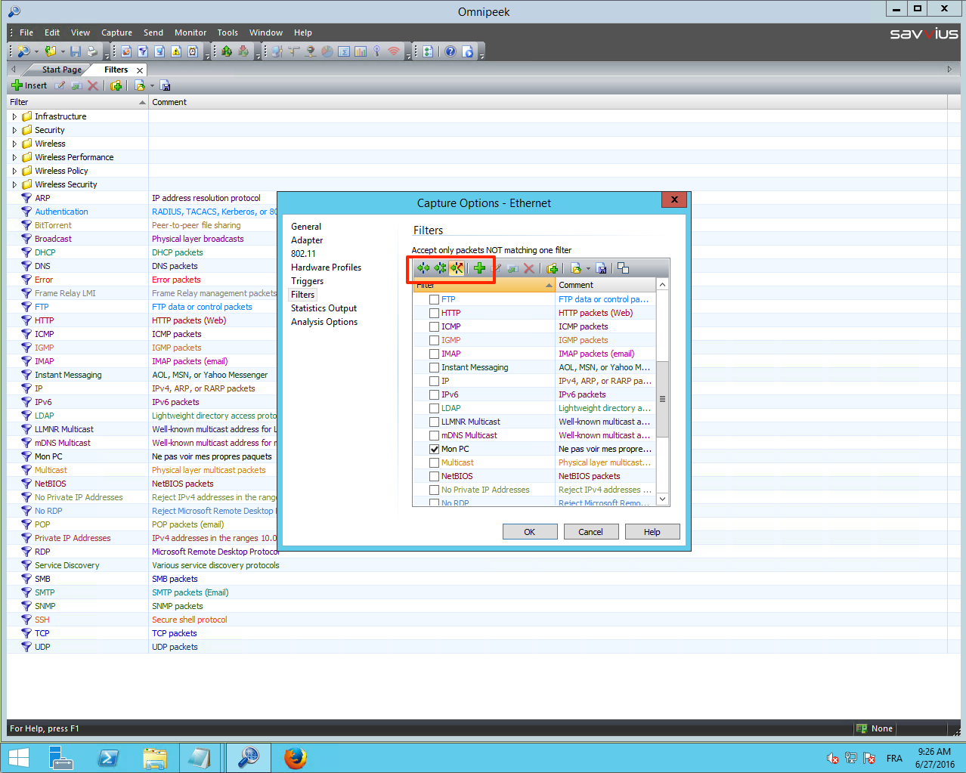The width and height of the screenshot is (966, 773).
Task: Expand the Wireless Performance folder
Action: [14, 157]
